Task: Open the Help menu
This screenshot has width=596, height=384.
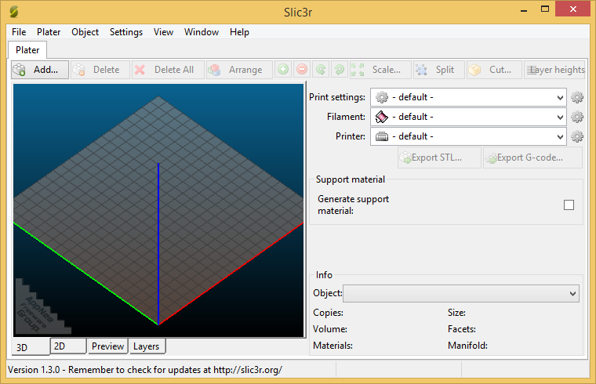Action: (x=239, y=32)
